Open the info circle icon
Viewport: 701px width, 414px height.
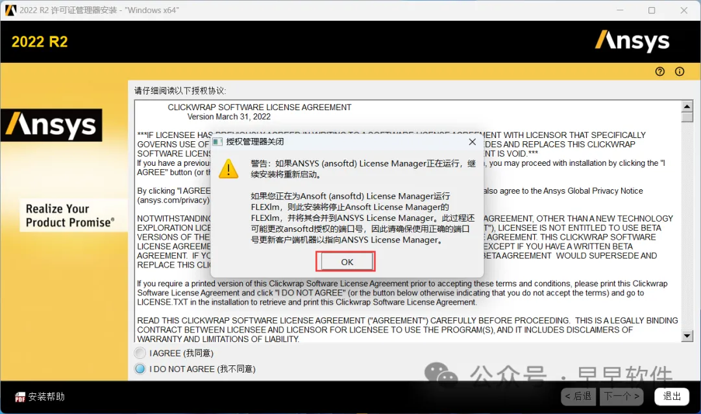tap(680, 71)
